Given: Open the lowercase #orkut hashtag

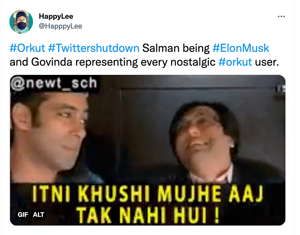Looking at the screenshot, I should click(x=235, y=62).
